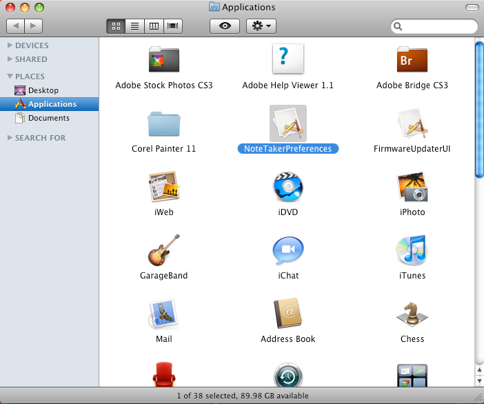Select the red chair Front Row icon
Viewport: 484px width, 404px height.
(164, 374)
